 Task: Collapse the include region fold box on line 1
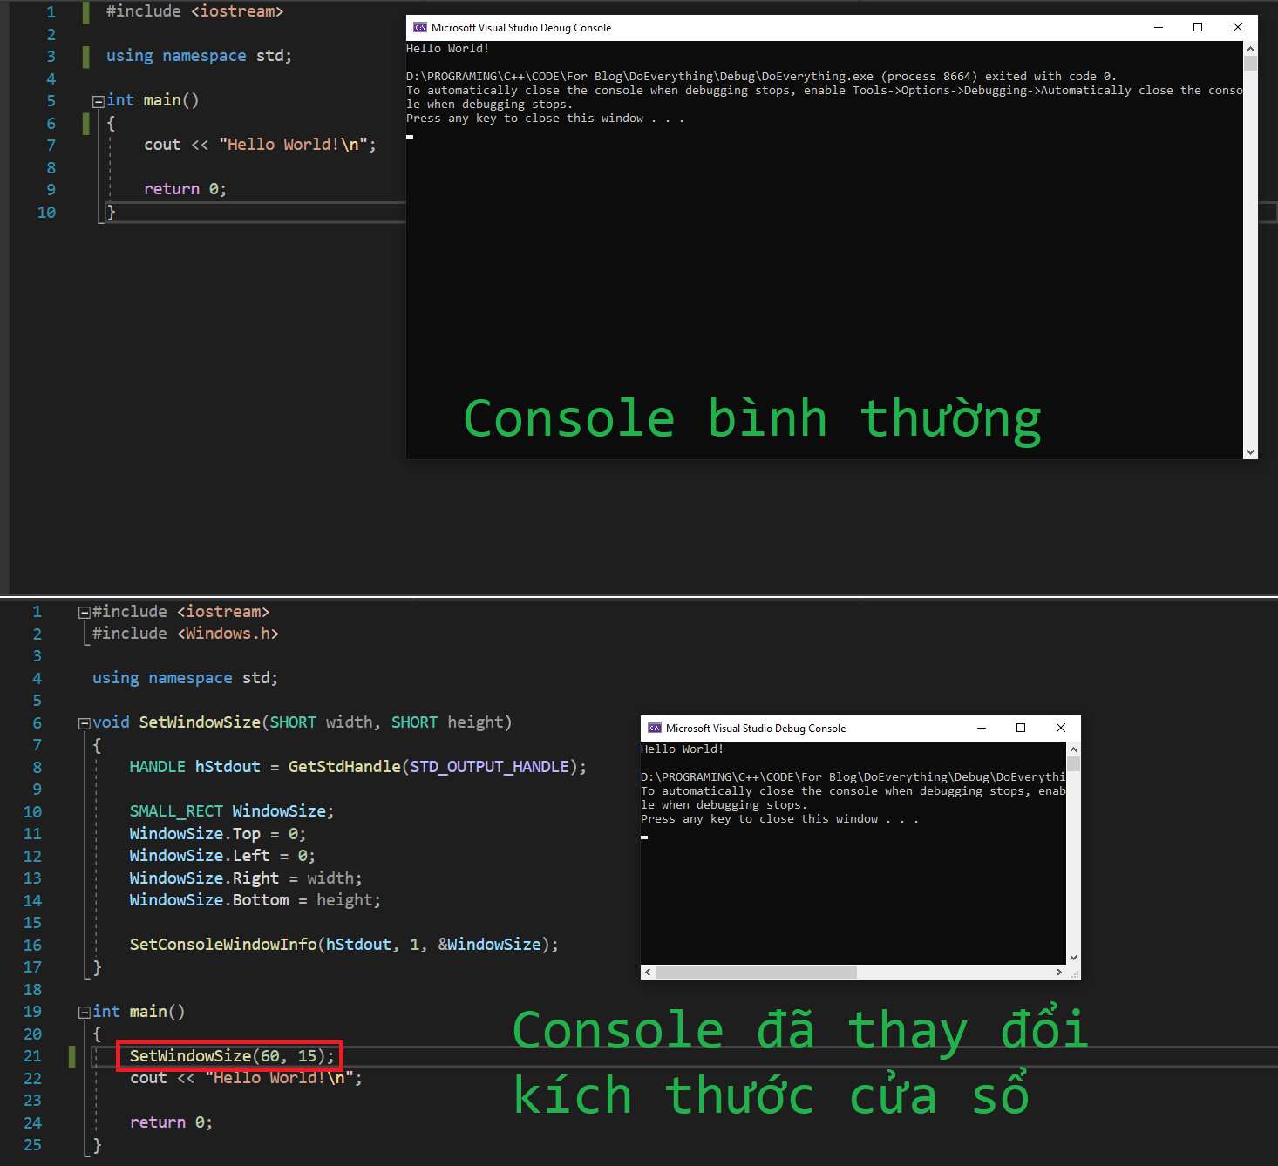[x=84, y=611]
